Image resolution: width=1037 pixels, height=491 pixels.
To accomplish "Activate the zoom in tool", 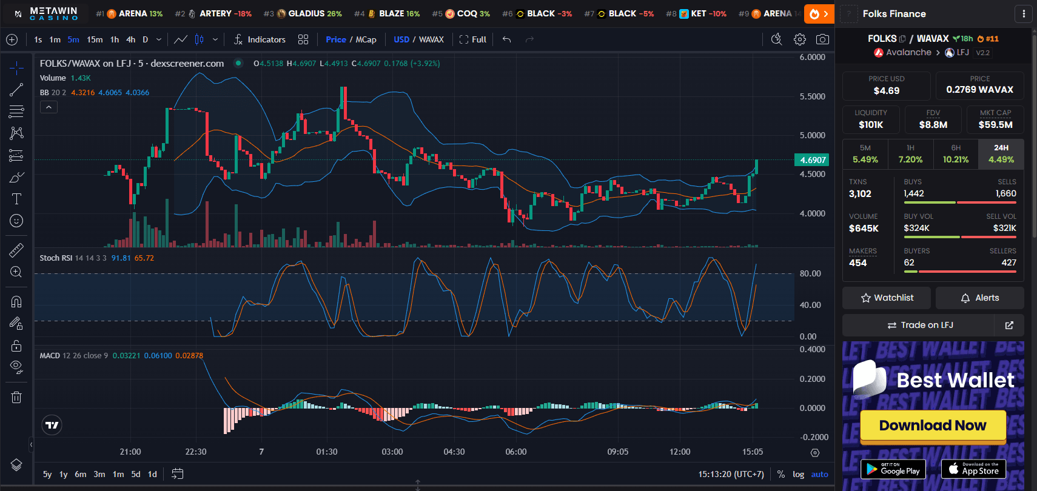I will tap(16, 272).
